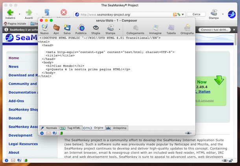The image size is (240, 166).
Task: Open the bookmarks folder beside Pagina iniziale
Action: click(x=34, y=24)
